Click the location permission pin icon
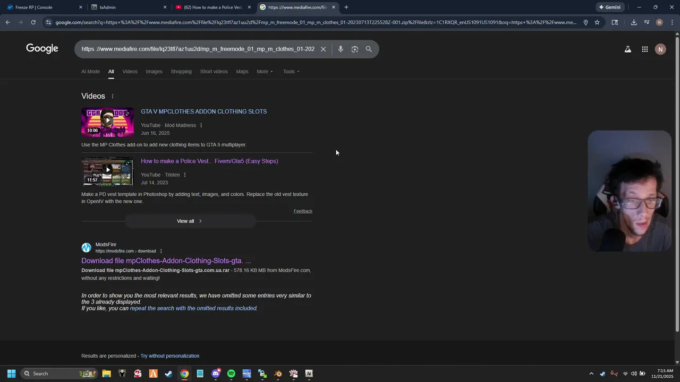This screenshot has height=382, width=680. pyautogui.click(x=585, y=22)
